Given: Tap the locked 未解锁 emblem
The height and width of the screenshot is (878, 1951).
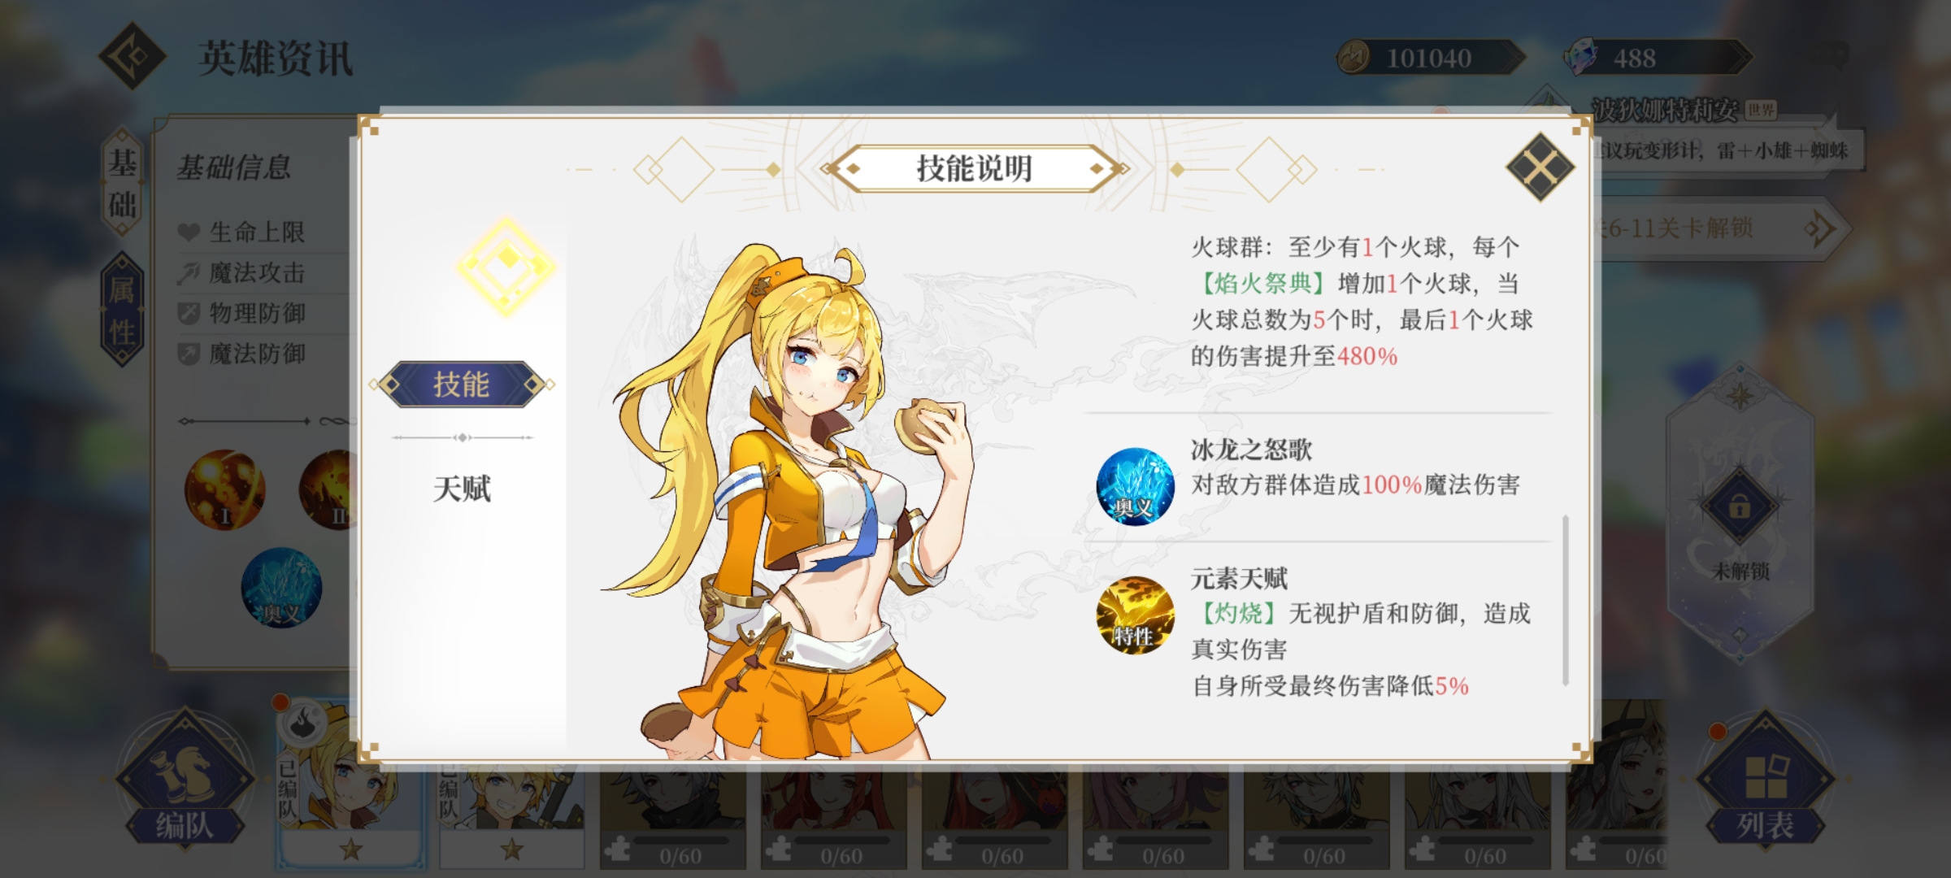Looking at the screenshot, I should click(1740, 508).
